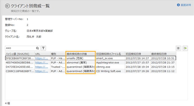Click the Trusted -... type cell
Image resolution: width=194 pixels, height=106 pixels.
click(x=58, y=67)
